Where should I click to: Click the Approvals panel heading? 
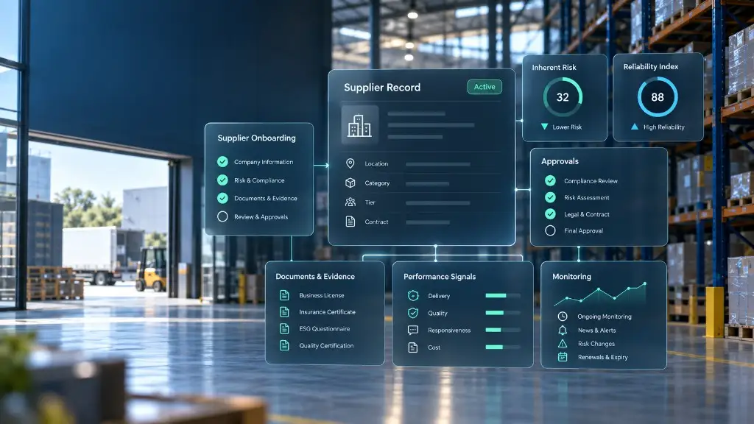(x=560, y=161)
